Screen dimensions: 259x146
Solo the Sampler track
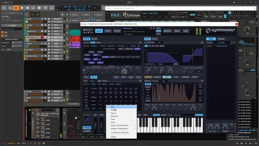45,25
